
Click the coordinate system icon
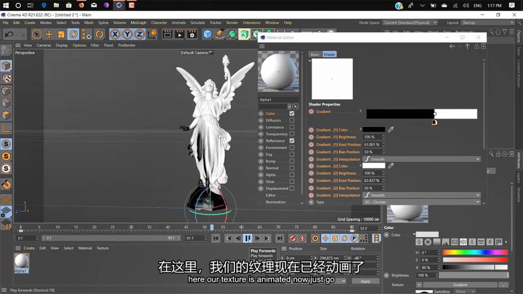click(152, 34)
